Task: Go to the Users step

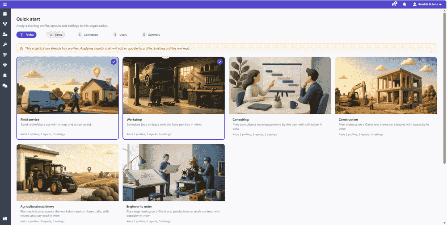Action: pyautogui.click(x=120, y=35)
